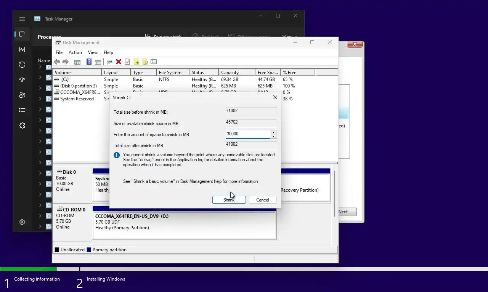
Task: Sort by the Layout column header
Action: [116, 72]
